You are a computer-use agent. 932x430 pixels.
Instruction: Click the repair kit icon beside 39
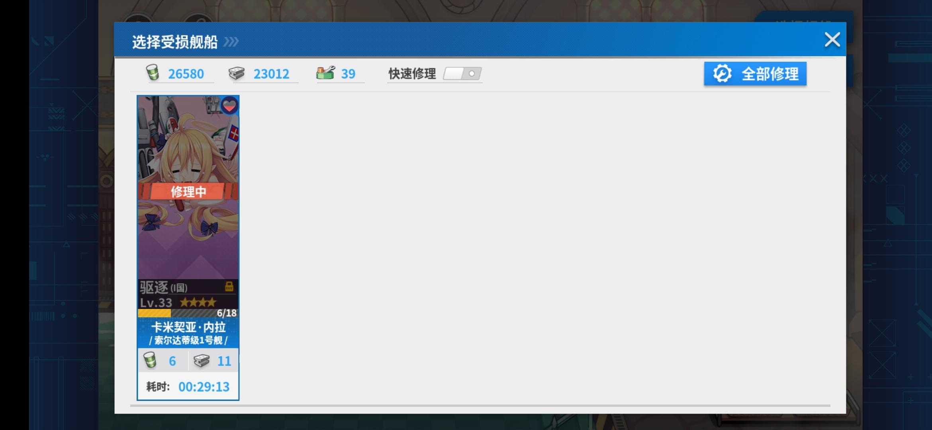click(325, 73)
